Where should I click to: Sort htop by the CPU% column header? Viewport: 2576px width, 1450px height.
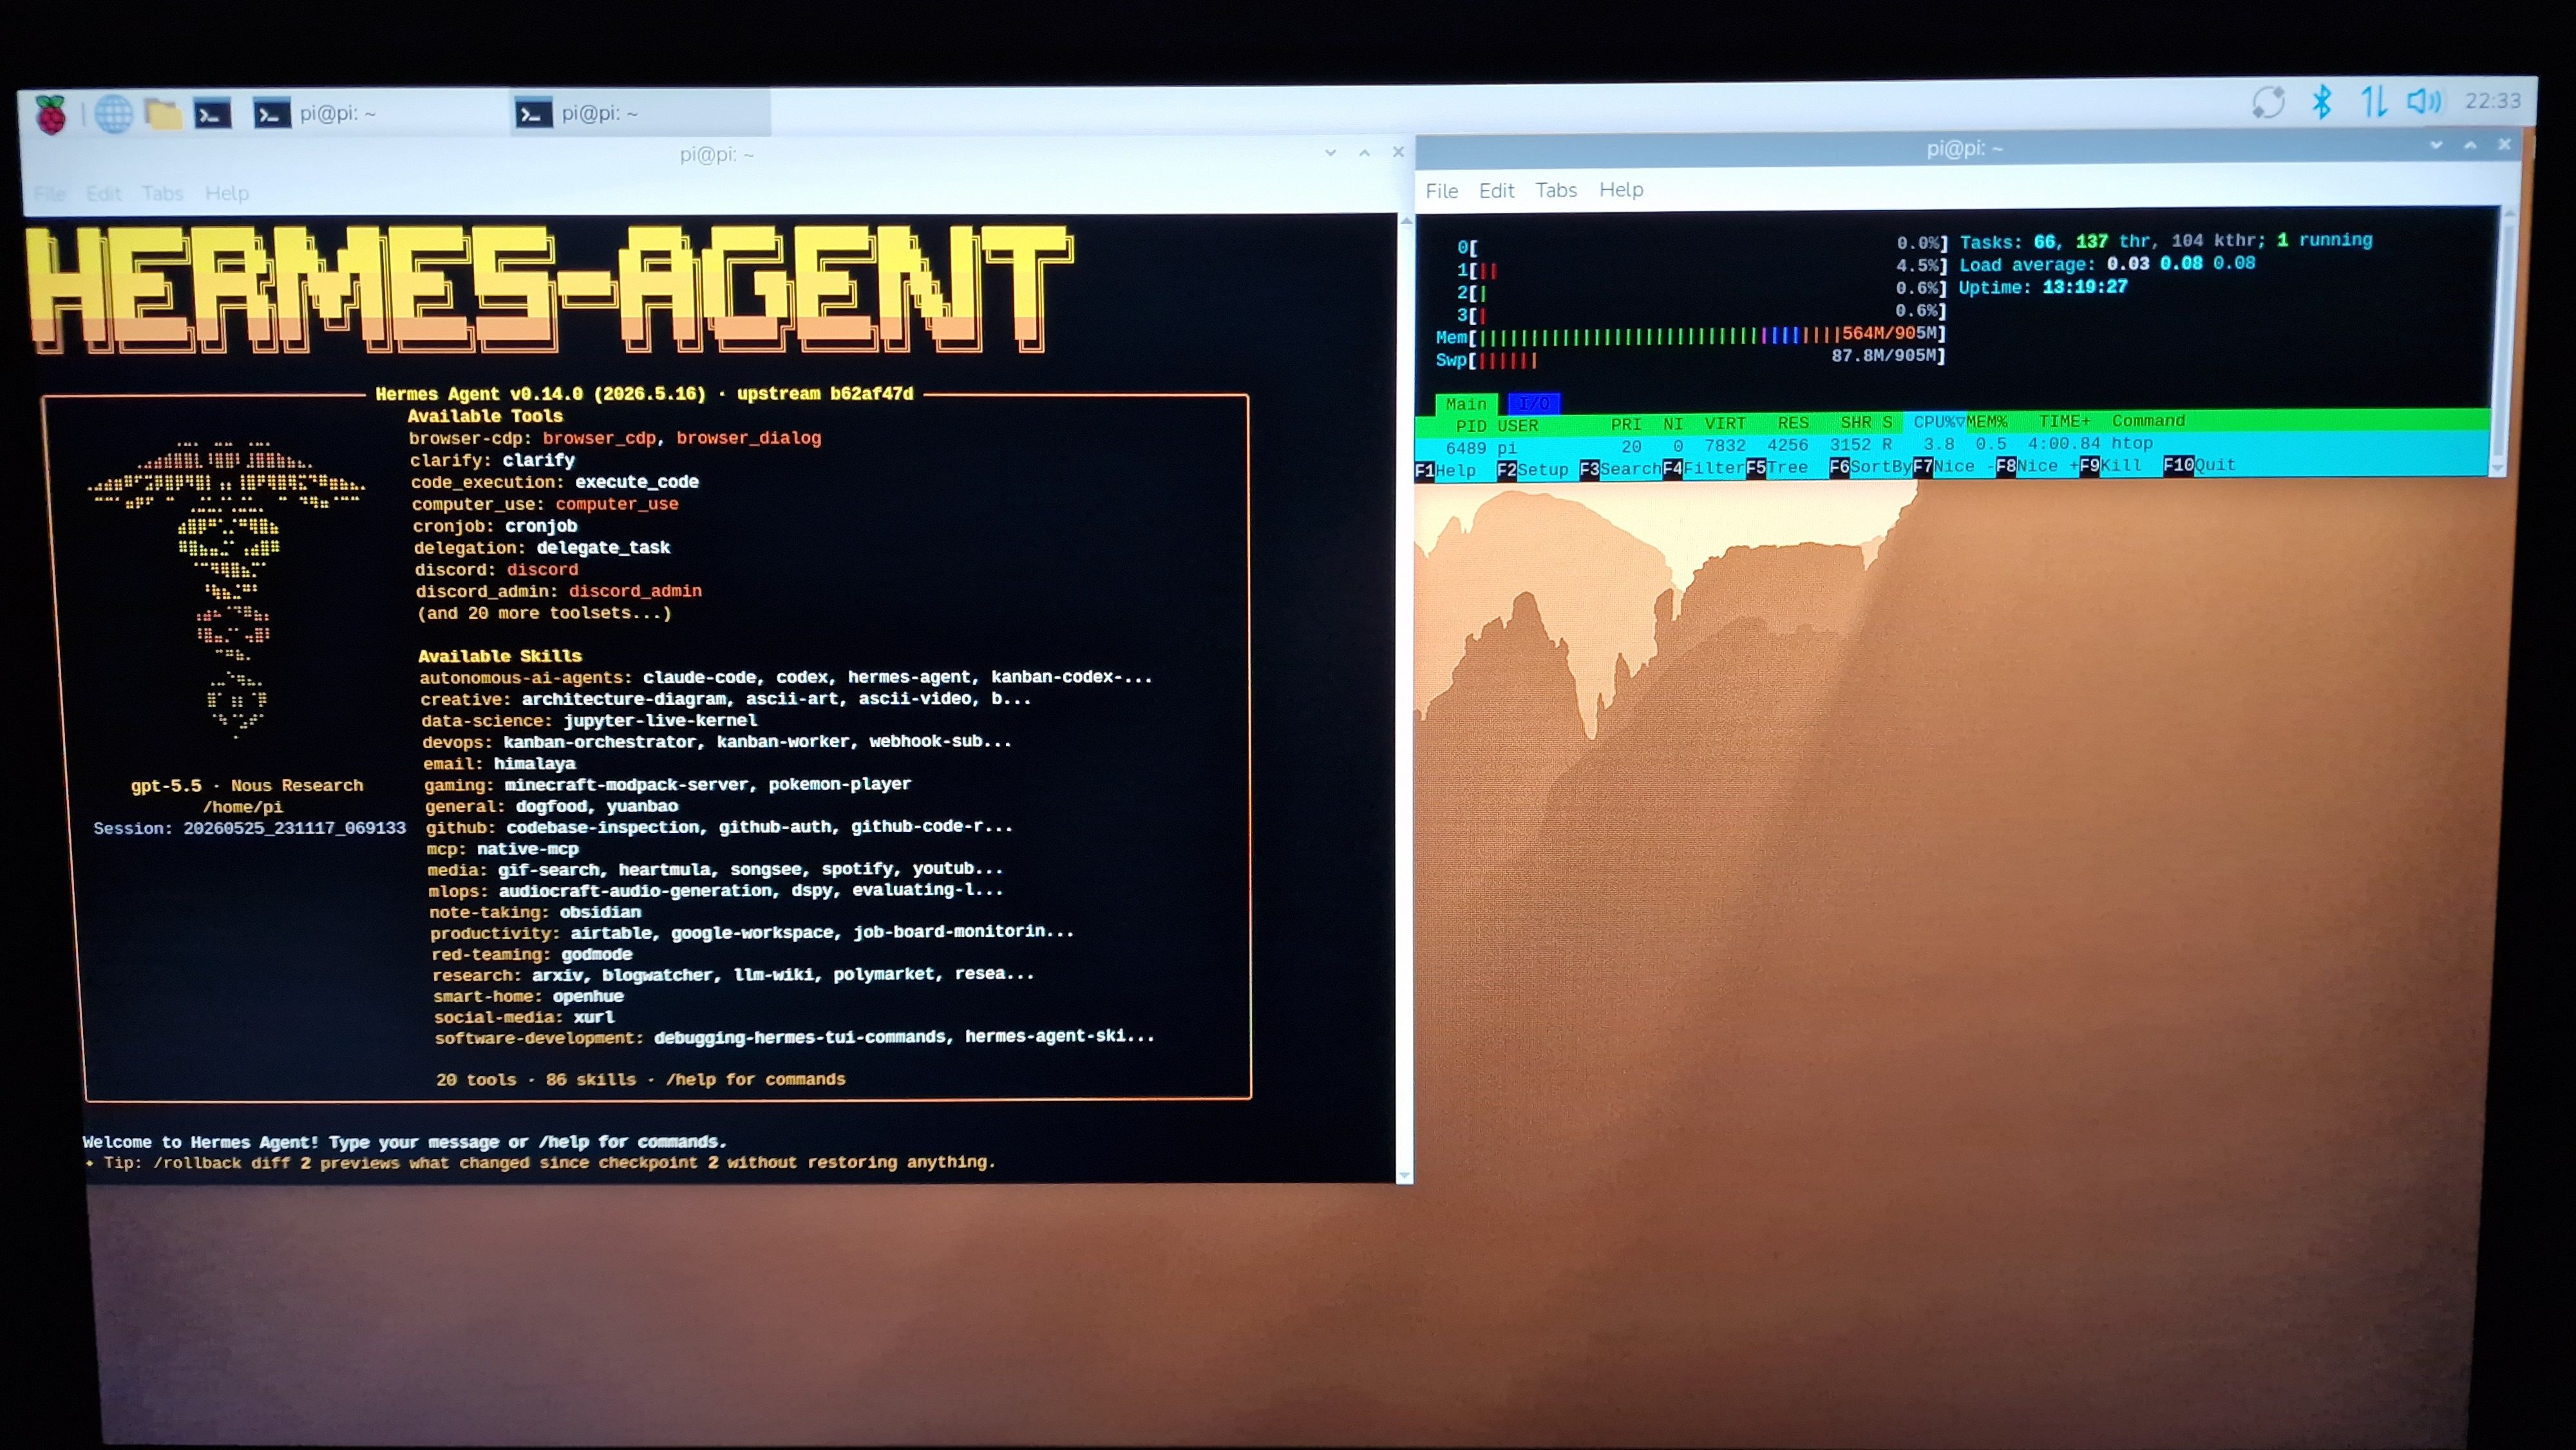[1939, 422]
